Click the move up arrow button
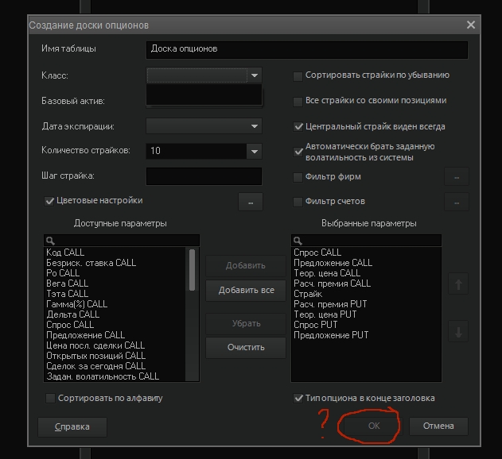This screenshot has height=459, width=502. pyautogui.click(x=457, y=283)
